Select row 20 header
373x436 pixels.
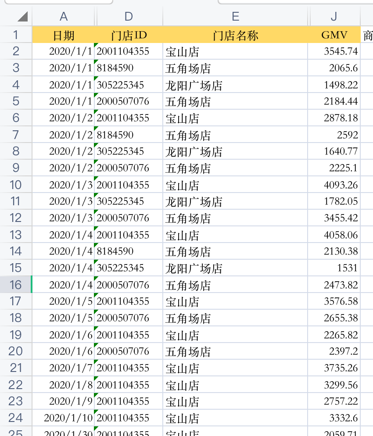pos(15,351)
